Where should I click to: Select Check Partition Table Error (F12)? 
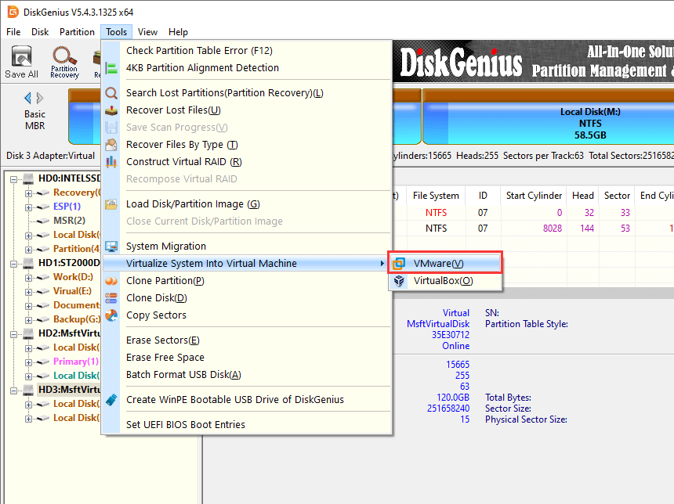199,51
